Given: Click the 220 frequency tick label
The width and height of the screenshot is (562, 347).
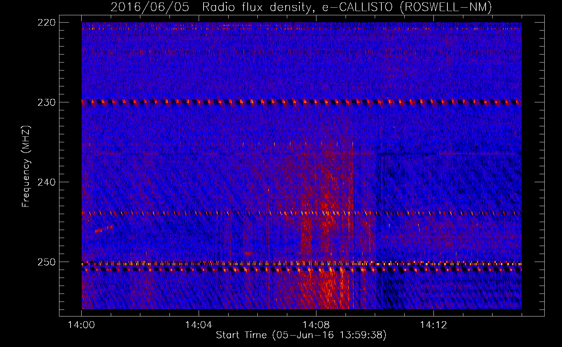Looking at the screenshot, I should click(46, 23).
